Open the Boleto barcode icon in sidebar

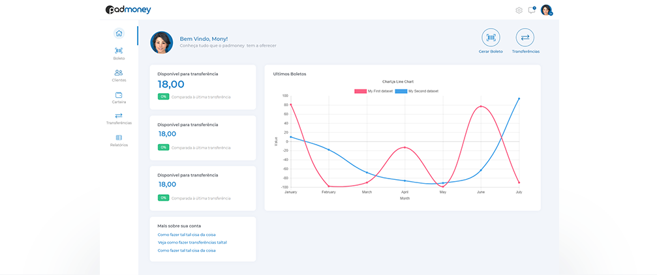(x=118, y=50)
